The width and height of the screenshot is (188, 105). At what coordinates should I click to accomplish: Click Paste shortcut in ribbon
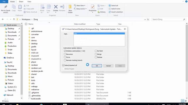30,12
